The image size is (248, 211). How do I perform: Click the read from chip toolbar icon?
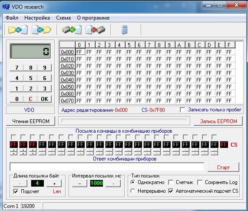72,30
